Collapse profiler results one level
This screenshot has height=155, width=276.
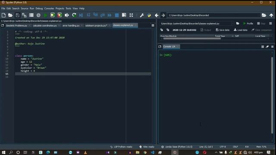[162, 30]
